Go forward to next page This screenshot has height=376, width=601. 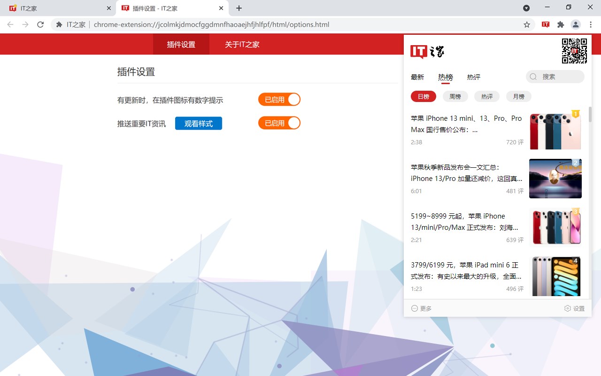[x=25, y=24]
